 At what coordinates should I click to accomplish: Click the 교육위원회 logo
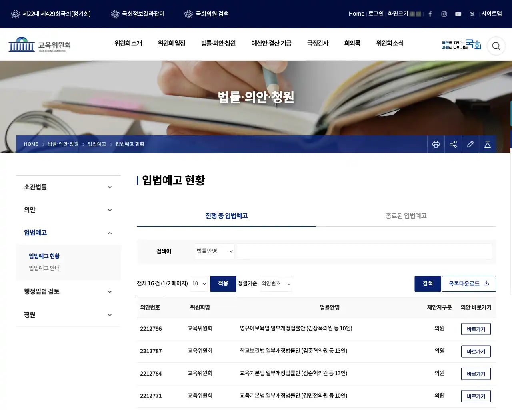tap(40, 45)
